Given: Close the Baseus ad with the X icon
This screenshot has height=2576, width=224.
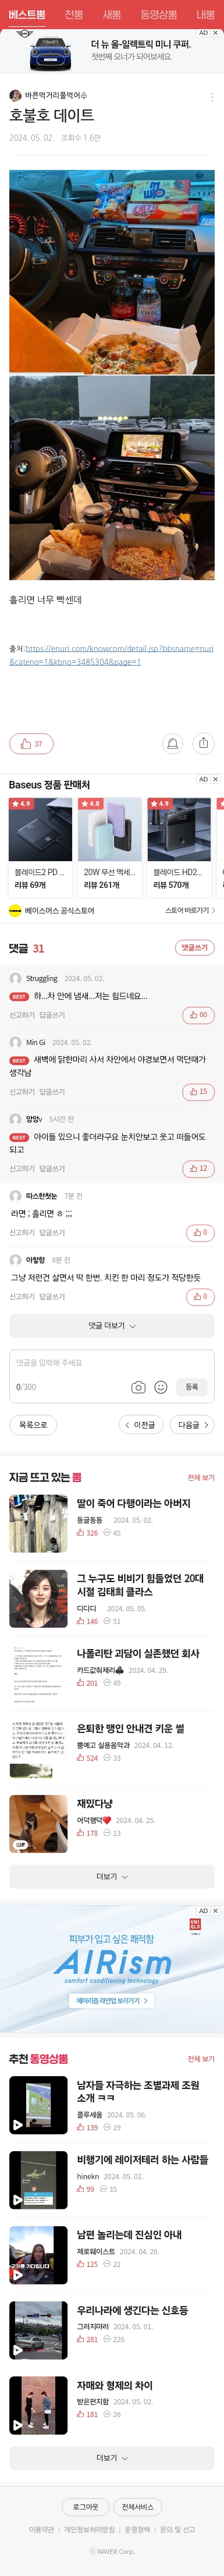Looking at the screenshot, I should pyautogui.click(x=215, y=779).
